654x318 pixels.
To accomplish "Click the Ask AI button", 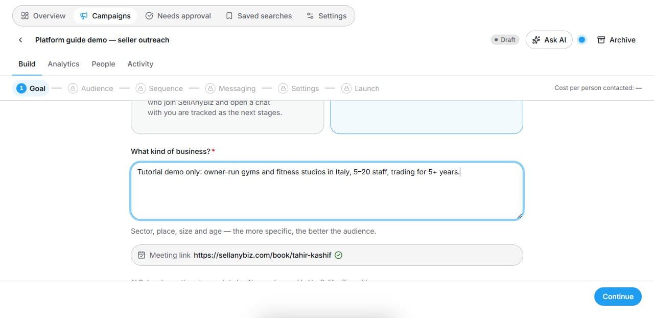I will (x=549, y=40).
